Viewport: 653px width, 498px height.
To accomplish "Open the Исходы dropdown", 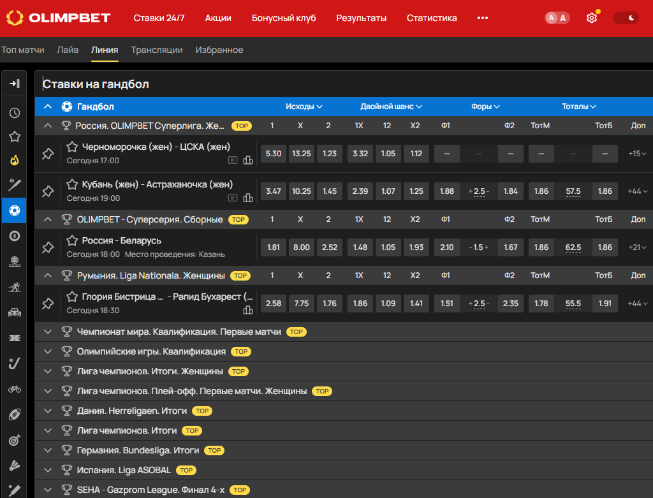I will 304,106.
